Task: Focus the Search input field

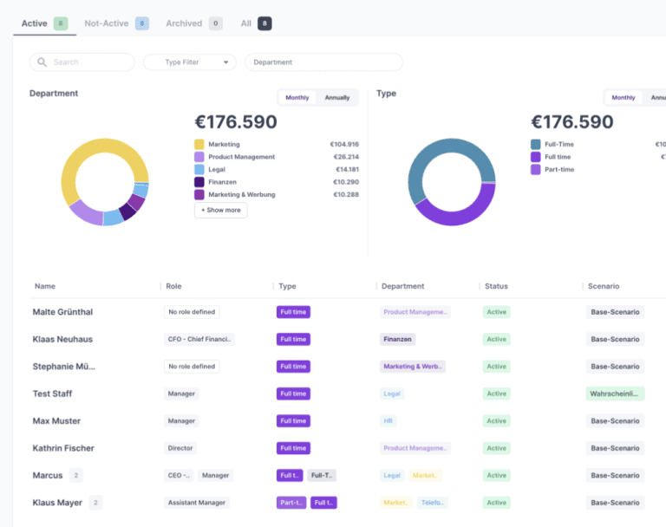Action: pos(82,62)
